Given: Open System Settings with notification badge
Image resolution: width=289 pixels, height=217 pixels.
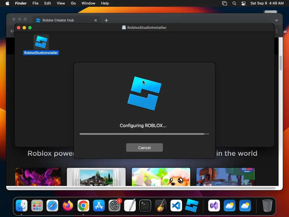Looking at the screenshot, I should [x=115, y=205].
